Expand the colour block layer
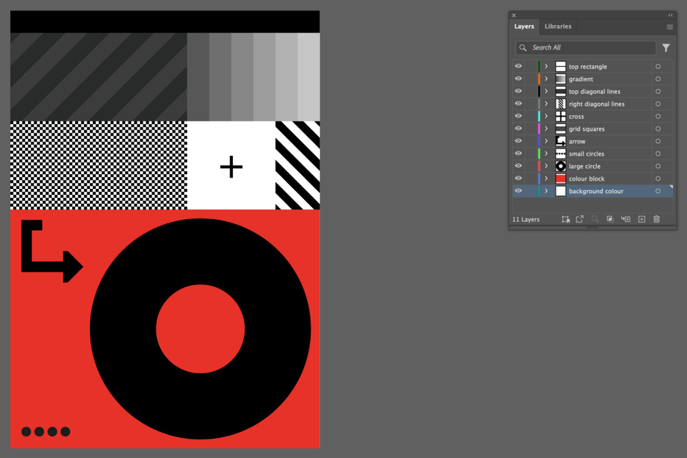This screenshot has width=687, height=458. (546, 179)
